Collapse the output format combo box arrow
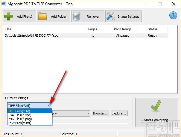The height and width of the screenshot is (137, 181). (49, 105)
